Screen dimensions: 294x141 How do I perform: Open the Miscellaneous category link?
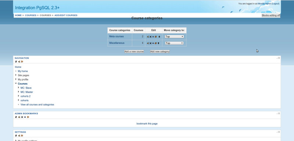pyautogui.click(x=117, y=43)
